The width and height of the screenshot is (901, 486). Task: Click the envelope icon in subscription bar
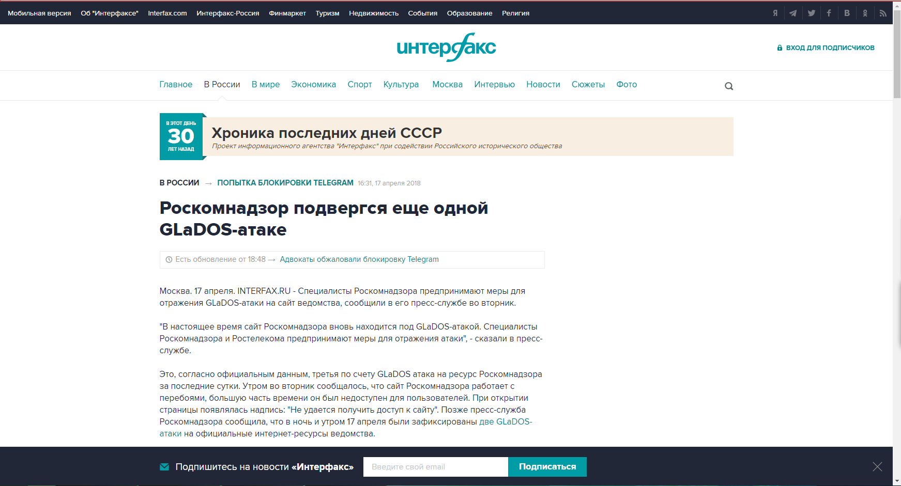(x=164, y=467)
